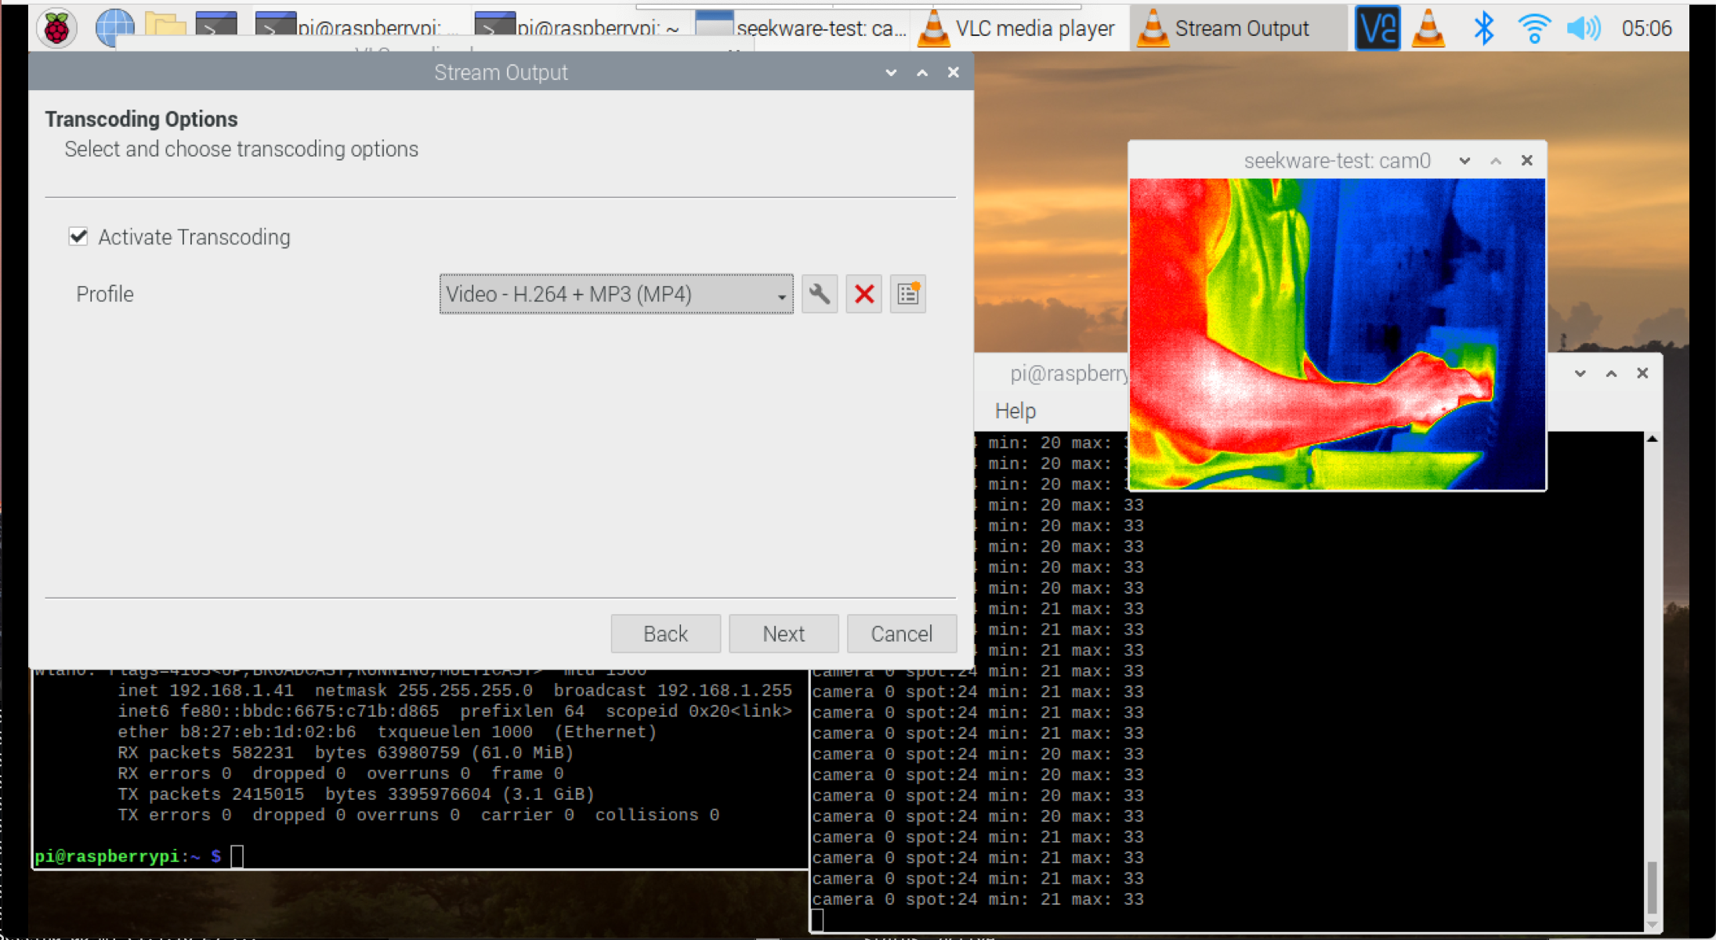Image resolution: width=1716 pixels, height=940 pixels.
Task: Open the Help menu in the terminal window
Action: pos(1015,411)
